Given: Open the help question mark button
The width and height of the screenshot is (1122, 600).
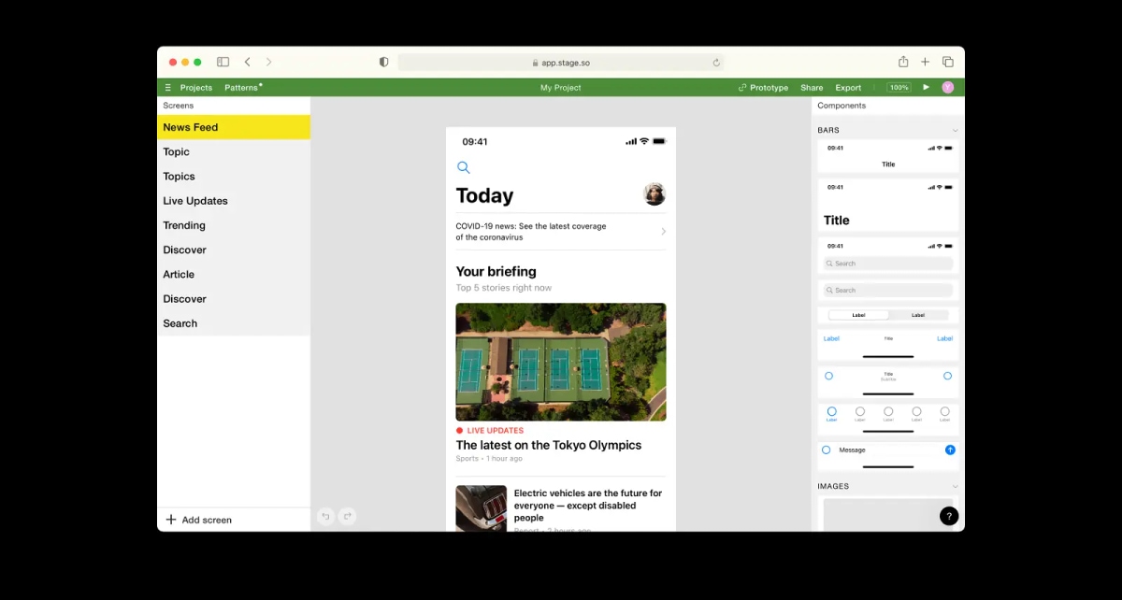Looking at the screenshot, I should point(949,516).
